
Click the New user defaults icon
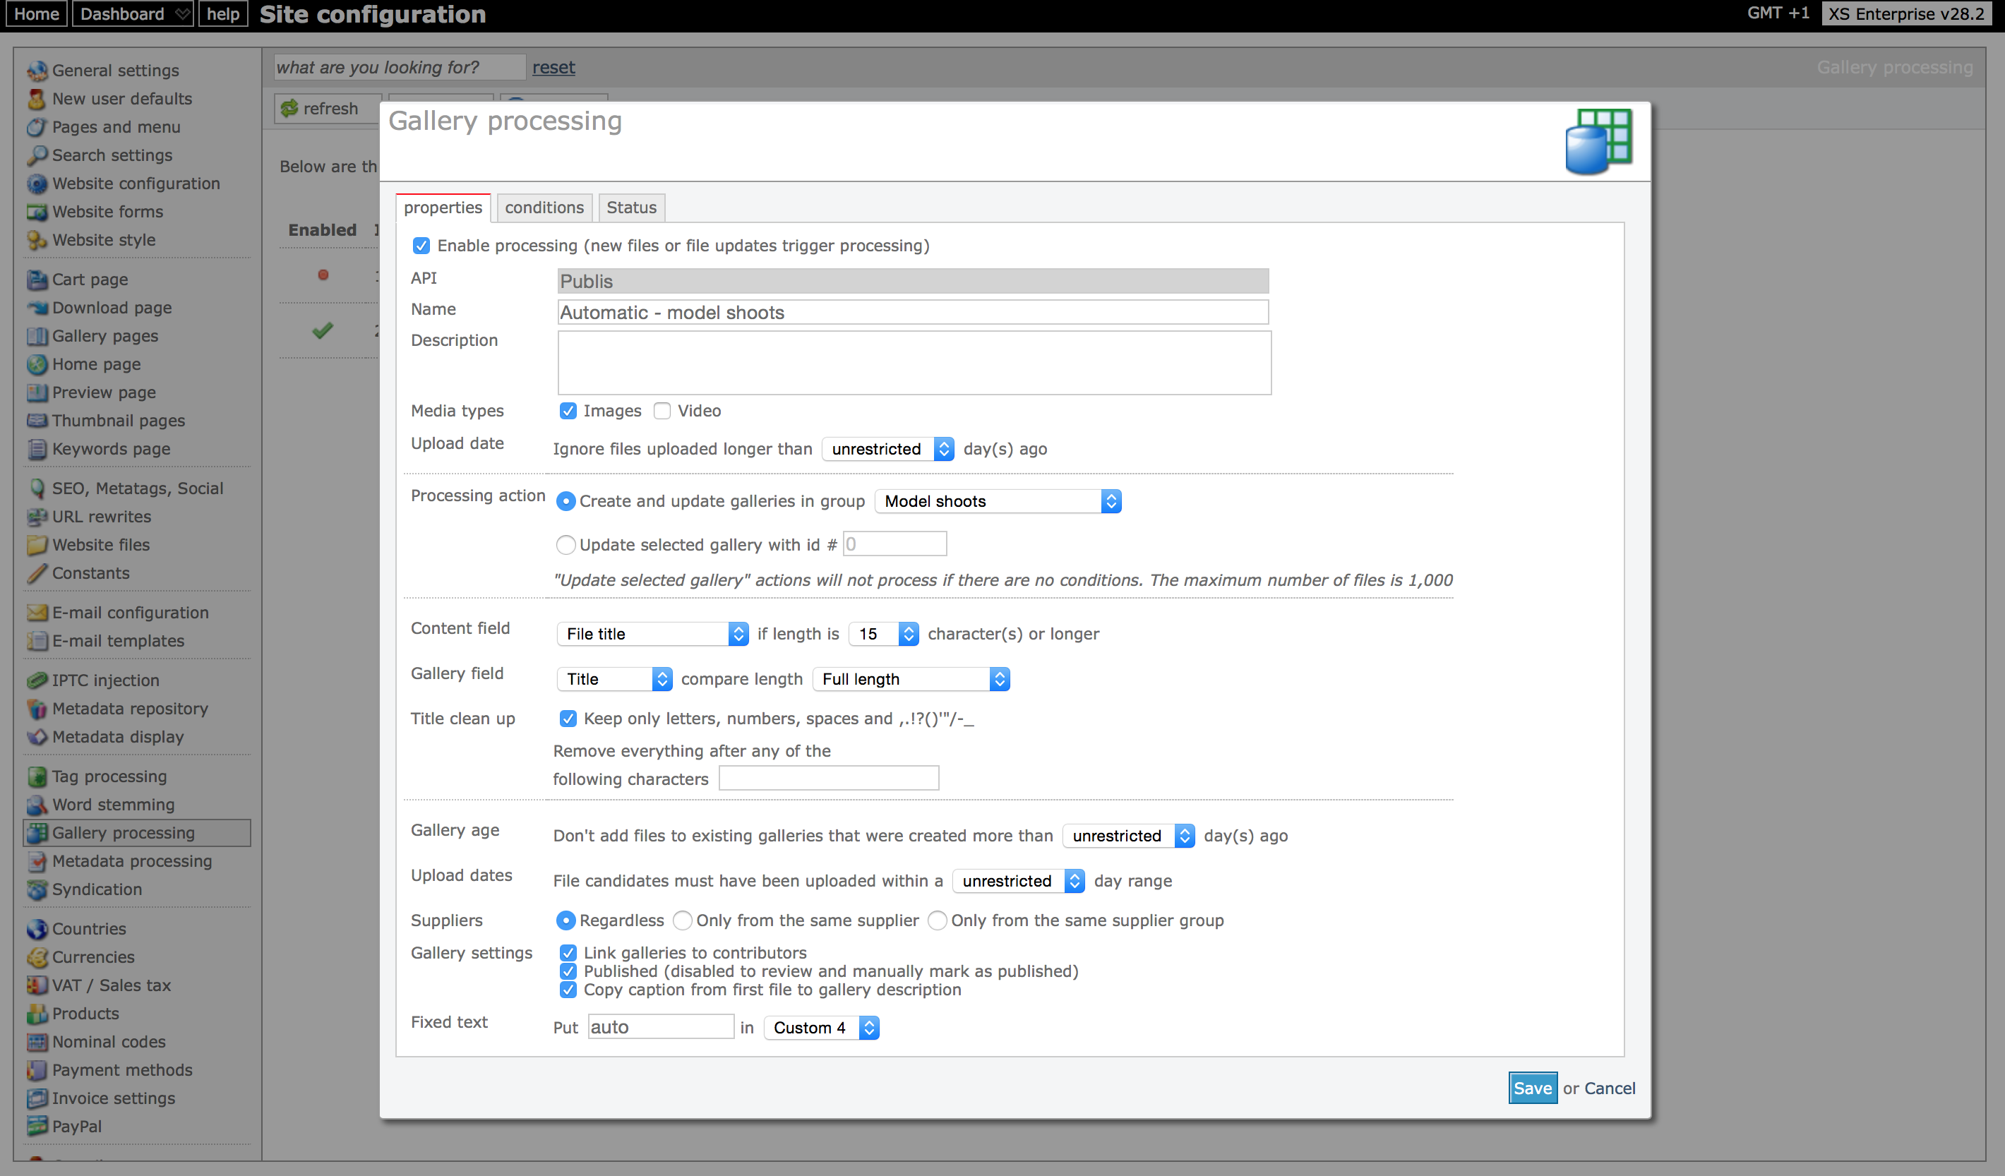click(x=37, y=99)
